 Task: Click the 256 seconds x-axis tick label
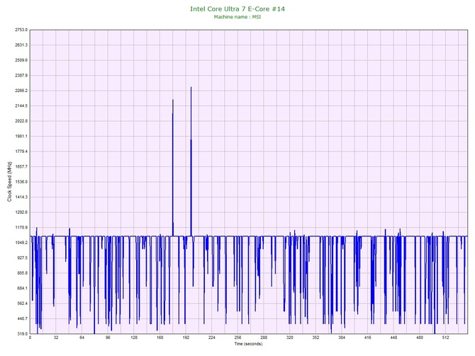pyautogui.click(x=238, y=338)
